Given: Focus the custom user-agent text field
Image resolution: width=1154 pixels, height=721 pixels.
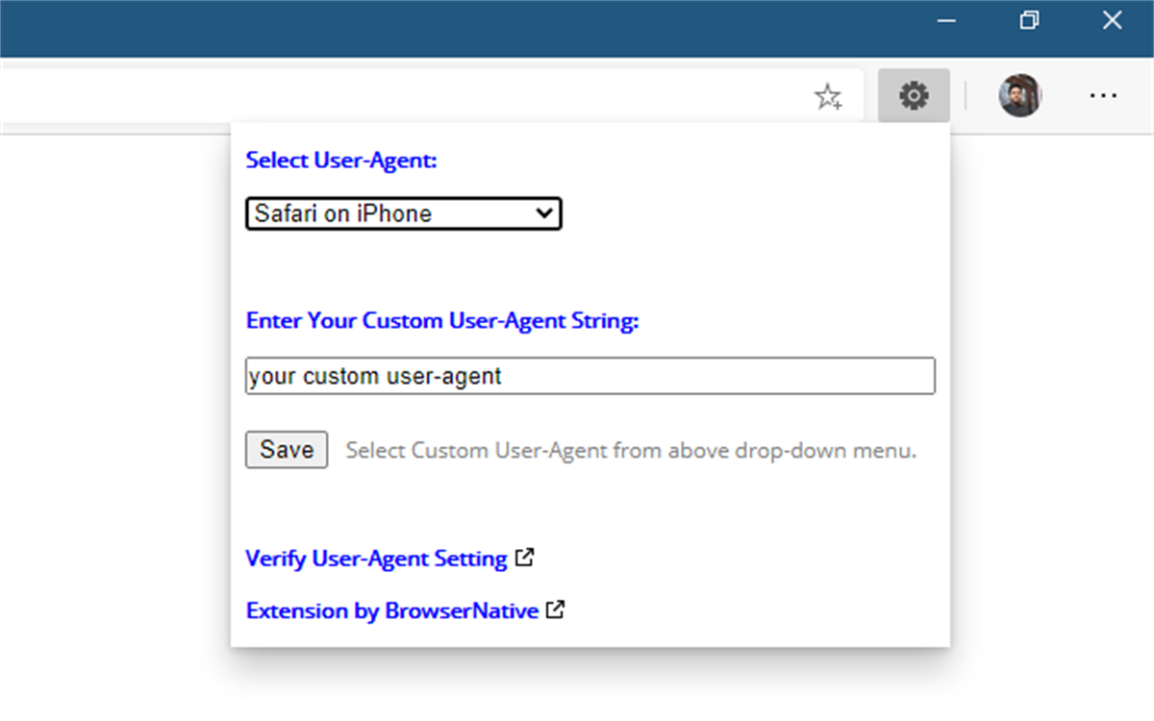Looking at the screenshot, I should click(590, 375).
